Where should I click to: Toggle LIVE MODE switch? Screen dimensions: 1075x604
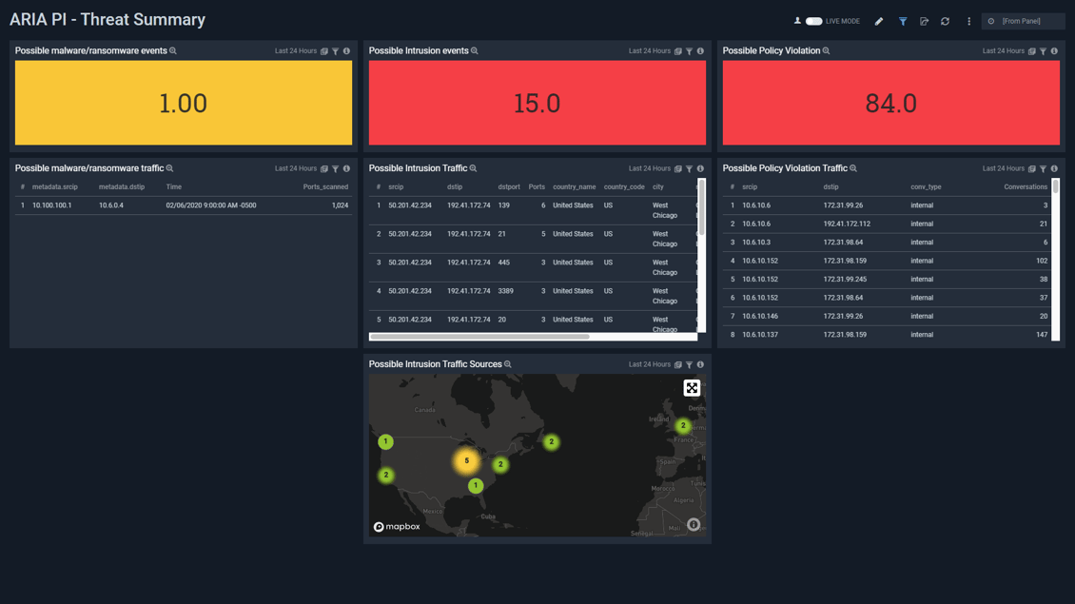pyautogui.click(x=813, y=21)
